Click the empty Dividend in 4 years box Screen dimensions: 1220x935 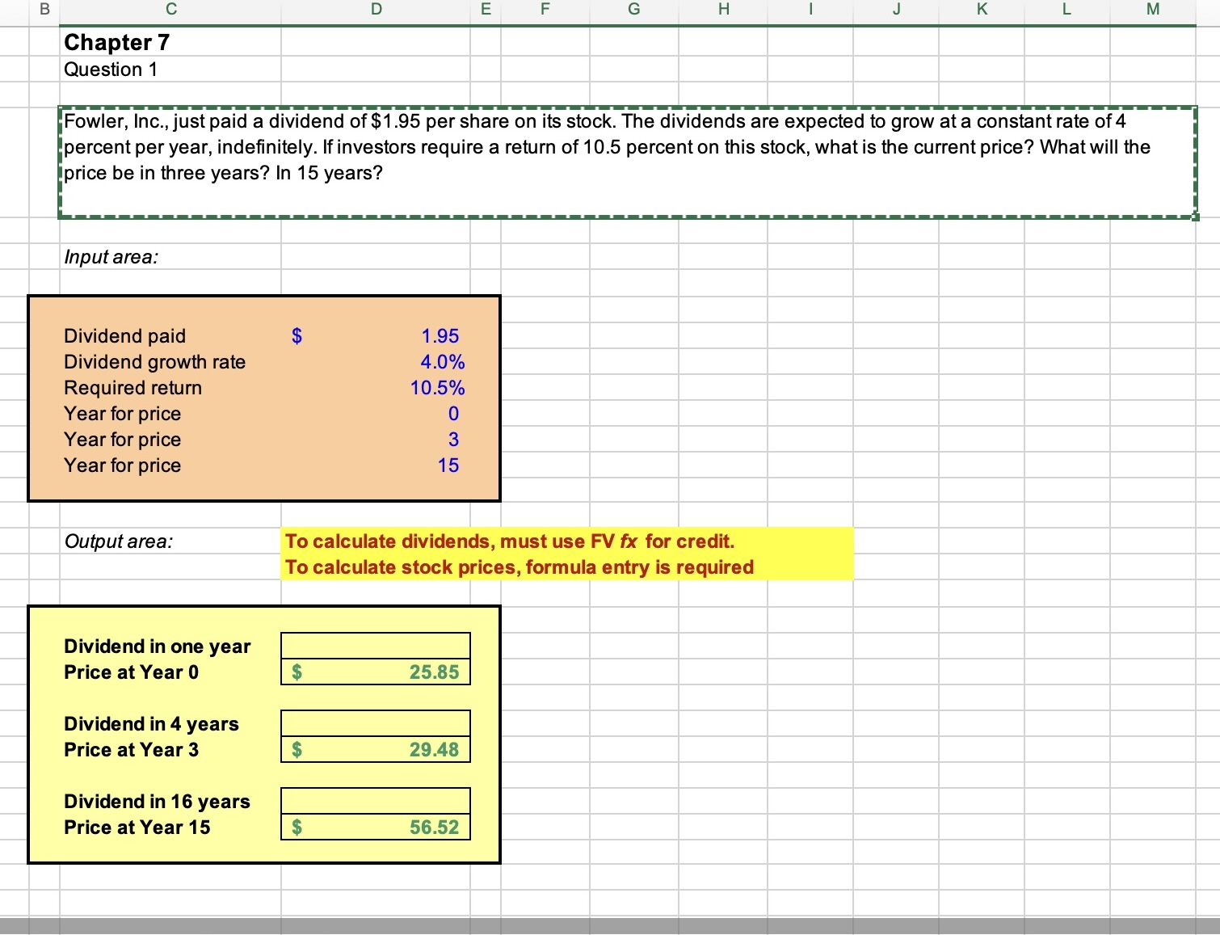[375, 722]
